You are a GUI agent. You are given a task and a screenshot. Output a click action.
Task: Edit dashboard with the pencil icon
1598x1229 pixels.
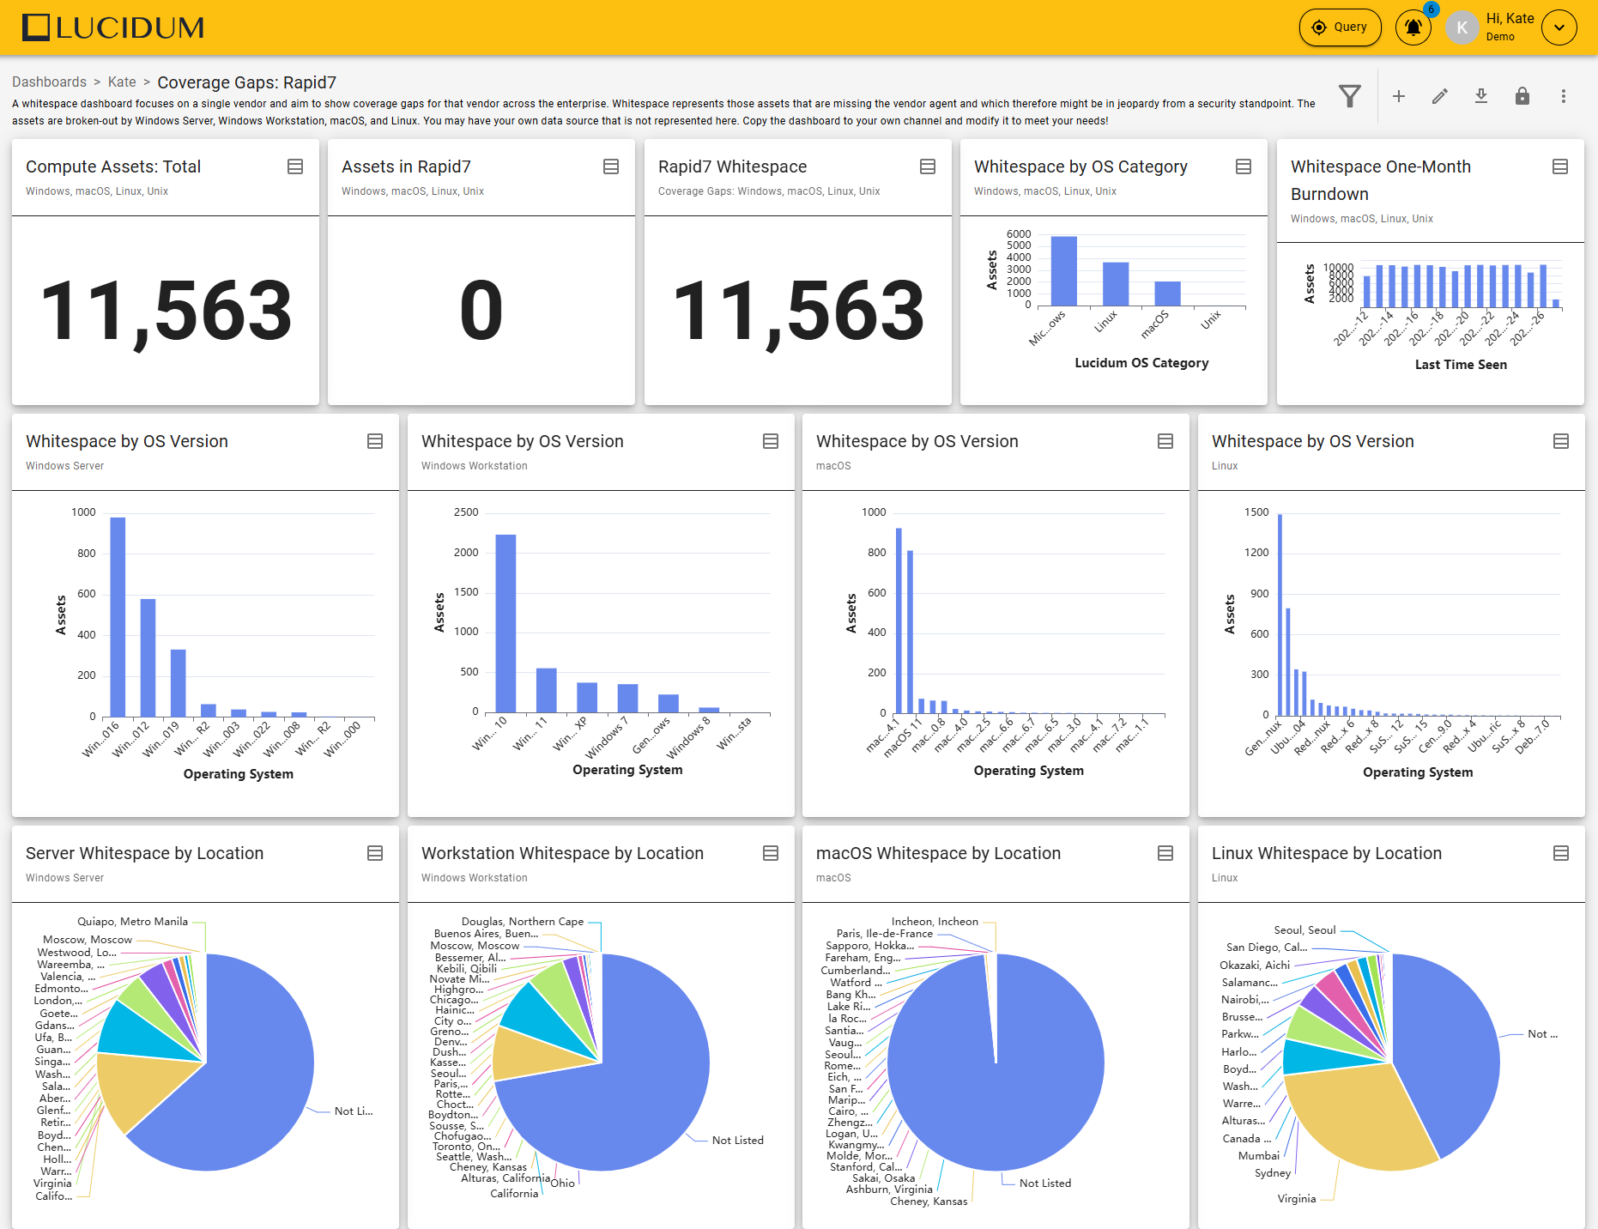[x=1440, y=96]
